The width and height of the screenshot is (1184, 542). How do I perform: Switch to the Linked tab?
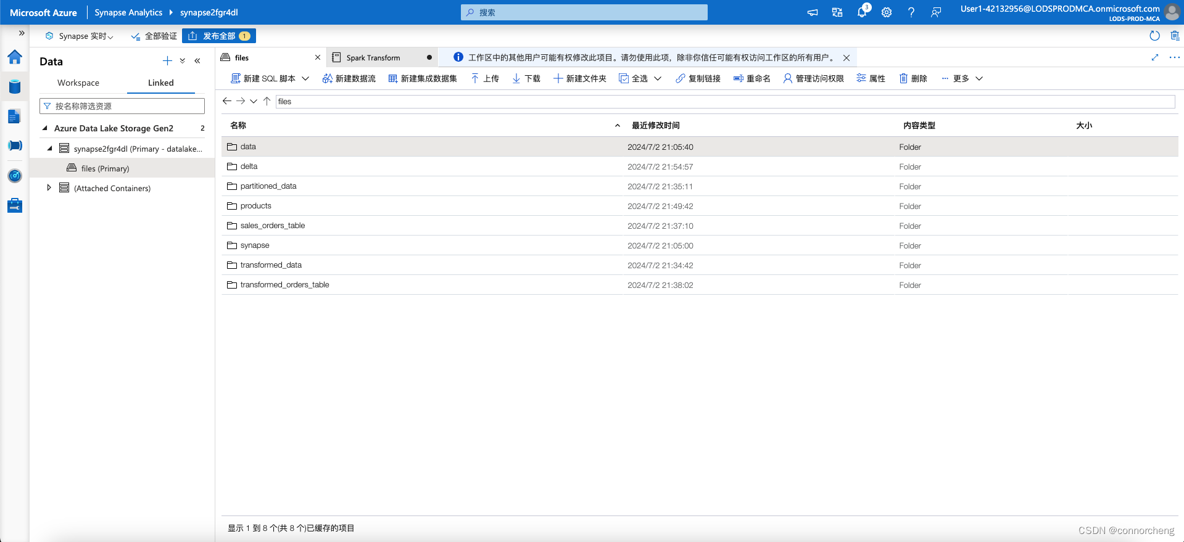pyautogui.click(x=161, y=83)
